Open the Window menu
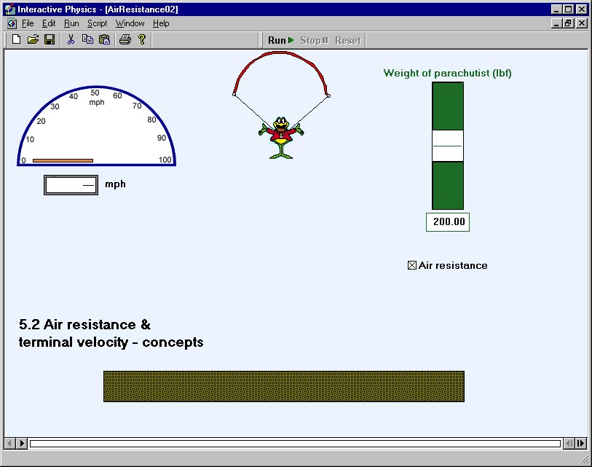Image resolution: width=592 pixels, height=467 pixels. (x=130, y=23)
